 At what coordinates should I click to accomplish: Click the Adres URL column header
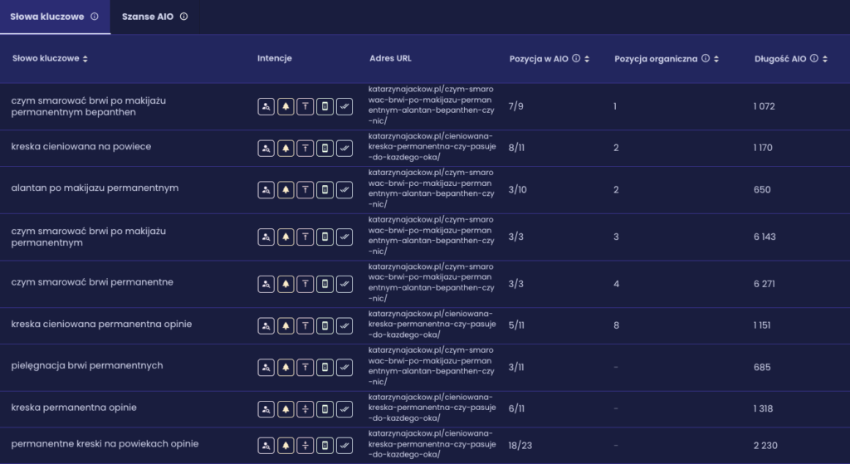tap(390, 58)
